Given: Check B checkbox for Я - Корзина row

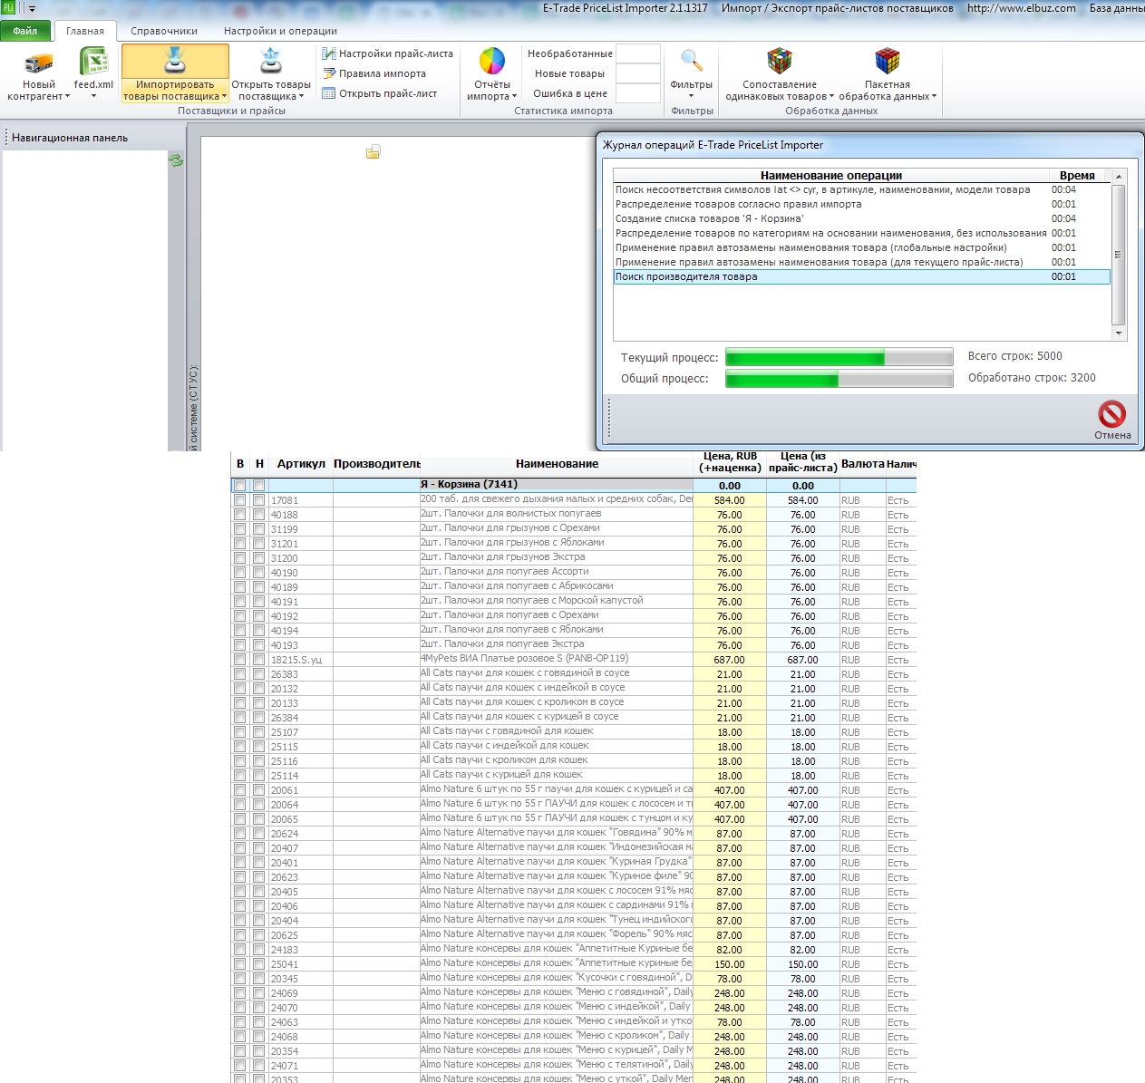Looking at the screenshot, I should point(239,486).
